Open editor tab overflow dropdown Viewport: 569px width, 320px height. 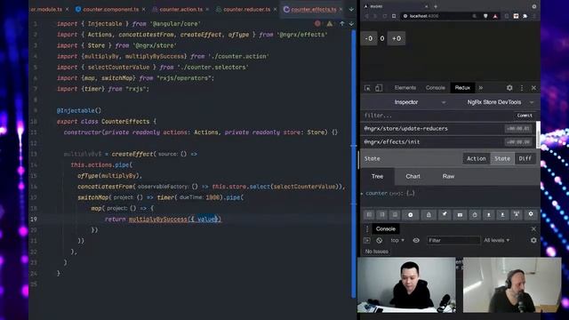point(351,10)
